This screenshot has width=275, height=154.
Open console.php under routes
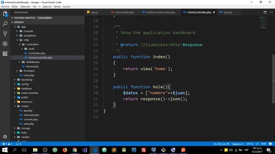point(31,119)
